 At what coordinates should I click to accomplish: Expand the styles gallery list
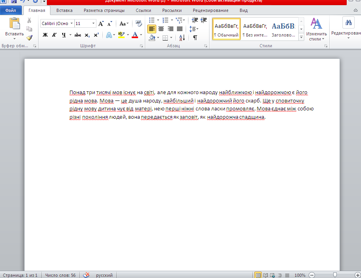[301, 37]
